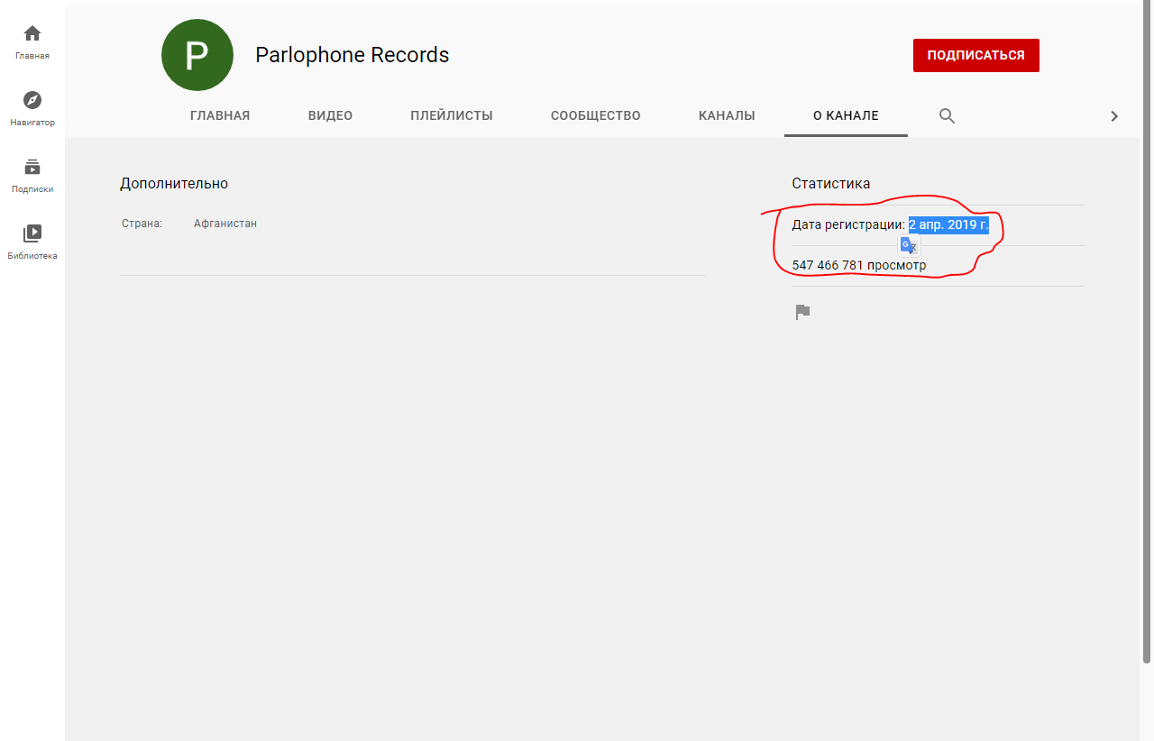Click the 547 466 781 просмотр text

coord(859,265)
